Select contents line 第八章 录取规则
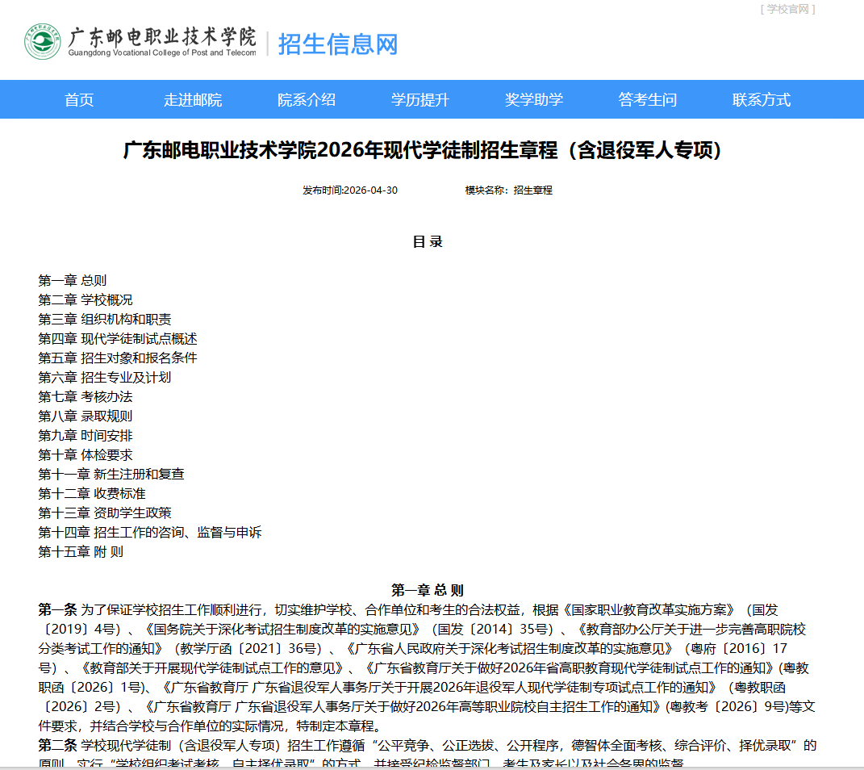The image size is (864, 770). (x=86, y=416)
